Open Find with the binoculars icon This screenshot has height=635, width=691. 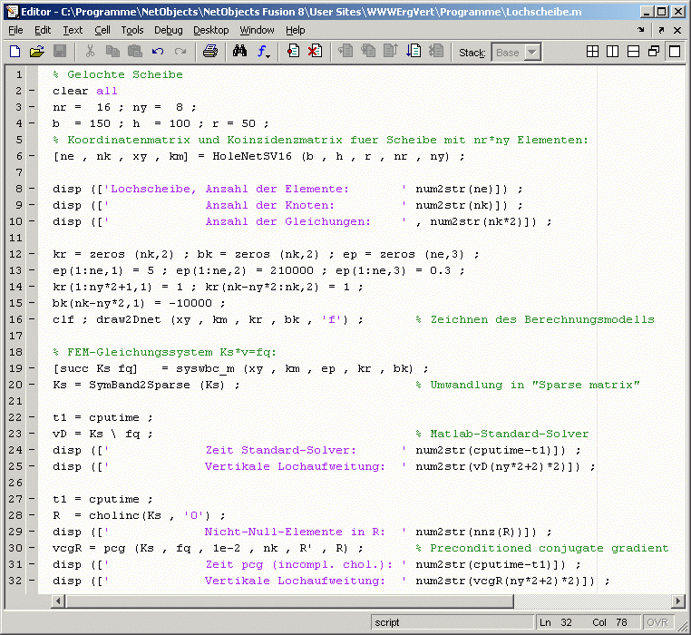[239, 52]
